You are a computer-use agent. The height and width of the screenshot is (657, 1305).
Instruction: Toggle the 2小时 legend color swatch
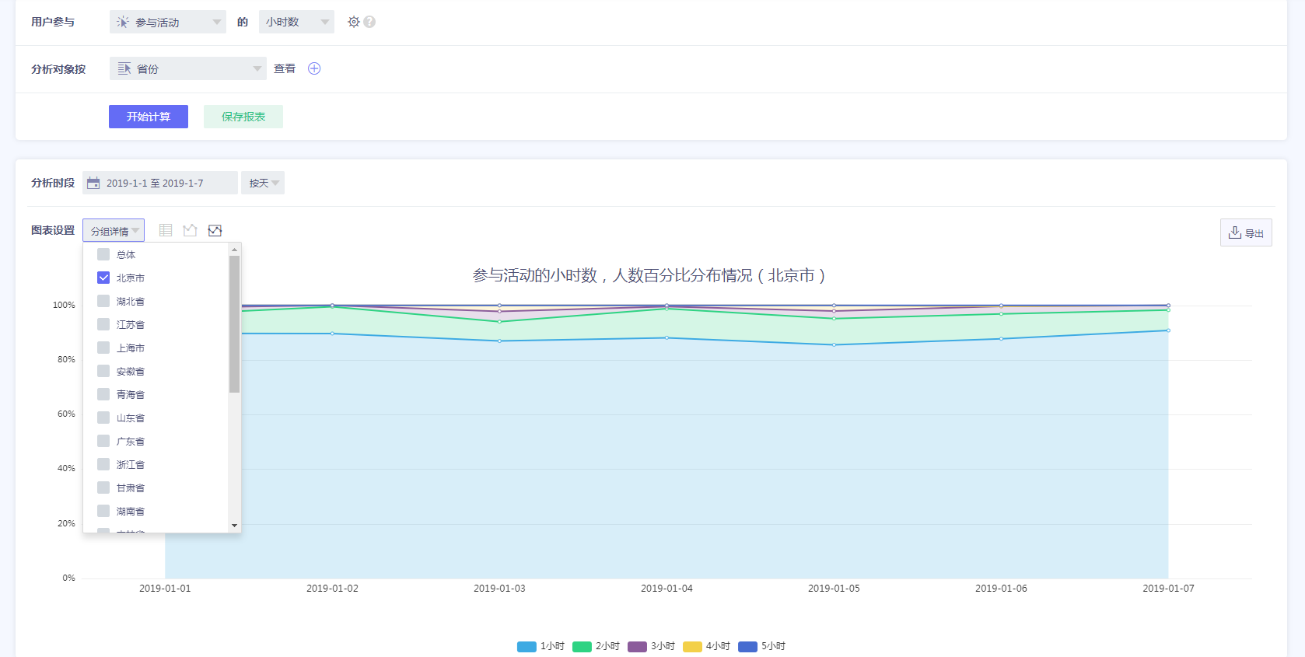[x=582, y=646]
